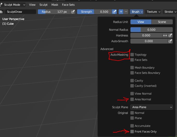Click the Subtract (−) brush direction icon
The width and height of the screenshot is (177, 137).
pos(126,12)
